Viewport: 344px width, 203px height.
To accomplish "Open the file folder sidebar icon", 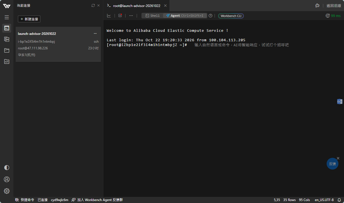I will click(7, 50).
